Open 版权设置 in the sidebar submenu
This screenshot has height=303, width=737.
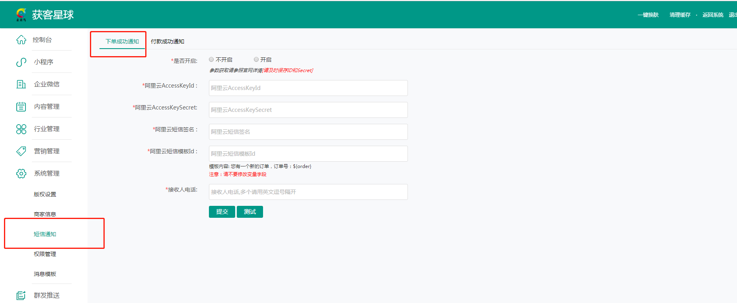pyautogui.click(x=45, y=194)
